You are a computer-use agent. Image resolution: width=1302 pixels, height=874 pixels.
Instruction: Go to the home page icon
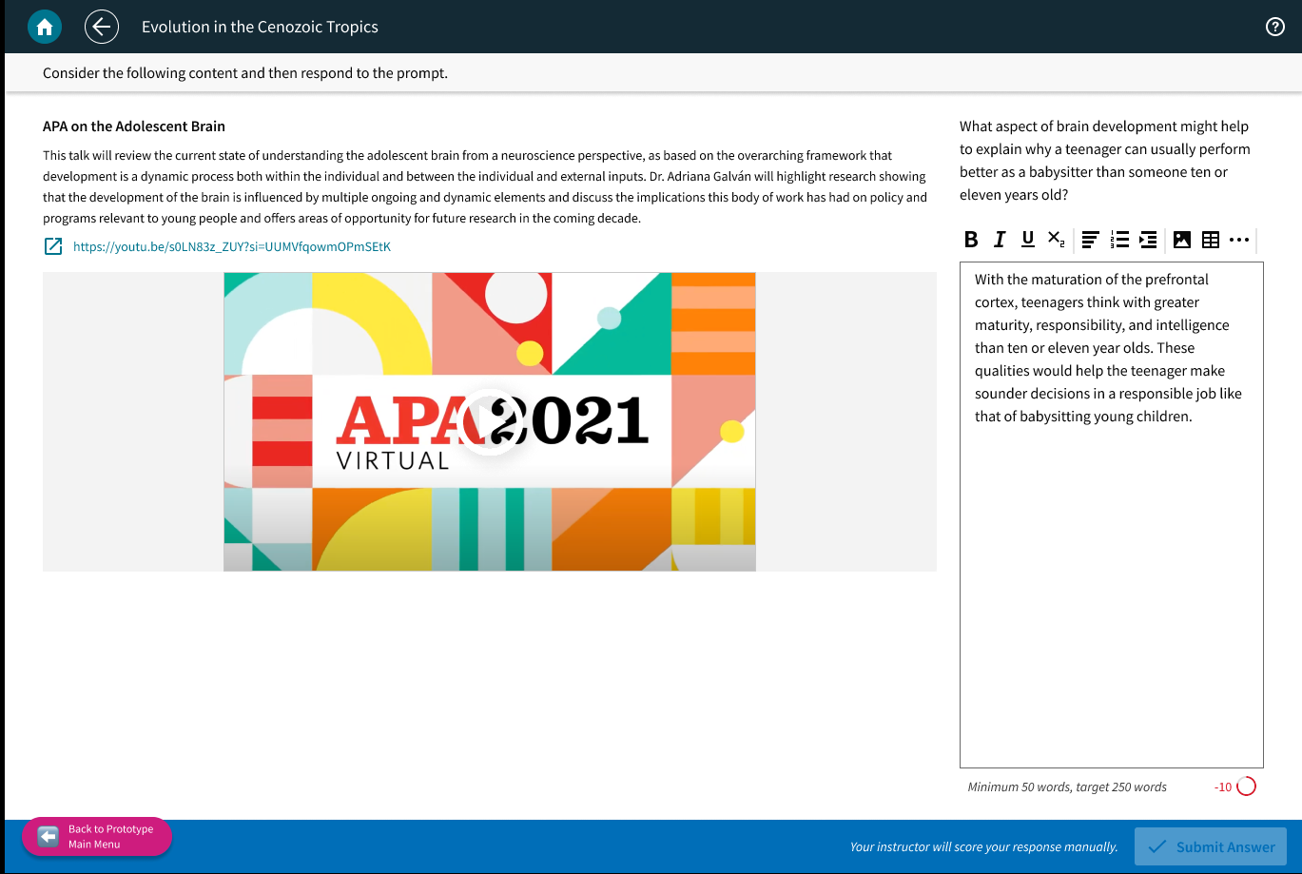44,27
